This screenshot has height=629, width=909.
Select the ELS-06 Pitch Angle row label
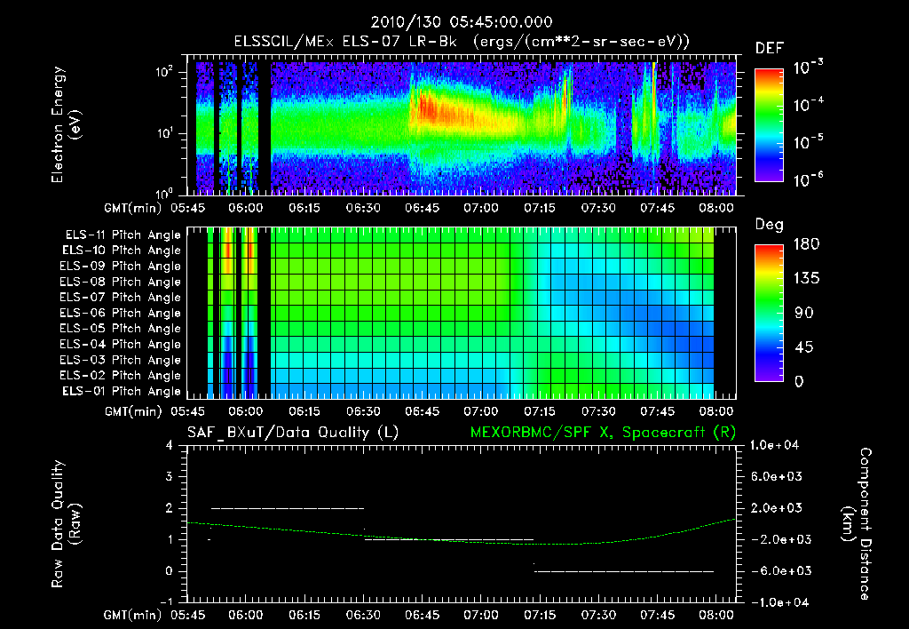point(121,313)
